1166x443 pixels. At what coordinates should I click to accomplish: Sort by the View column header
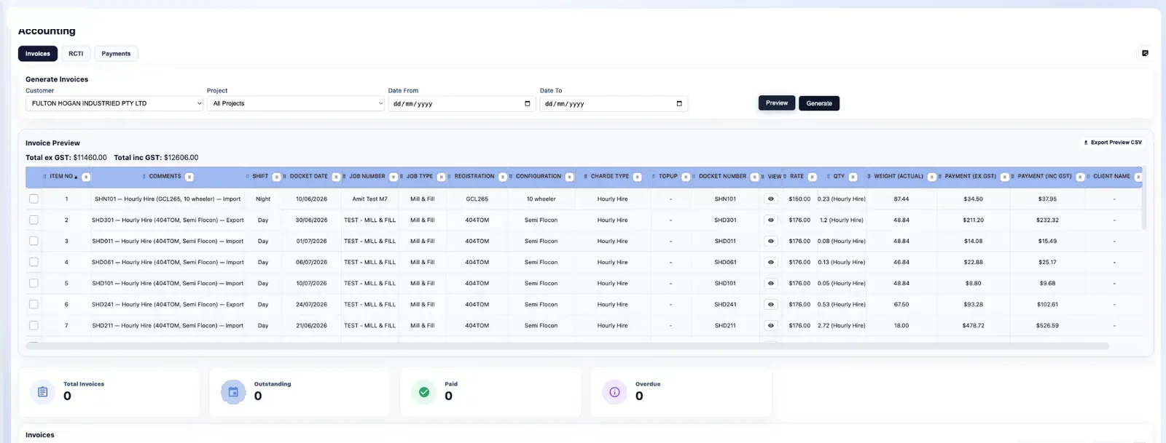point(774,177)
